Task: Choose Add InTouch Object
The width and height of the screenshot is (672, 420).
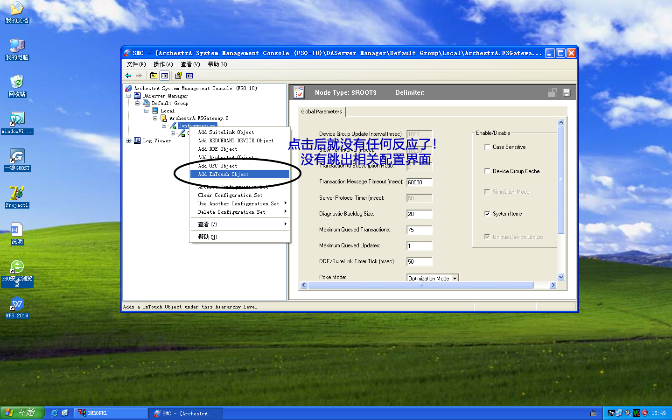Action: coord(240,174)
